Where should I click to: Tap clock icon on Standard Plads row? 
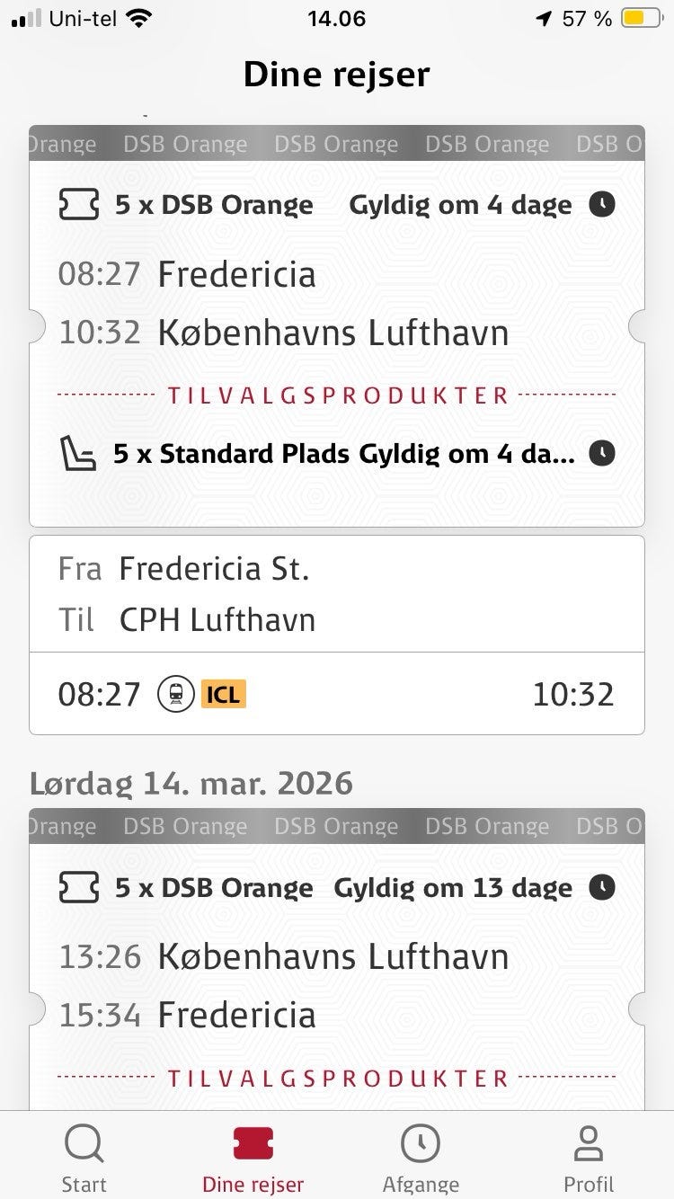pos(602,453)
